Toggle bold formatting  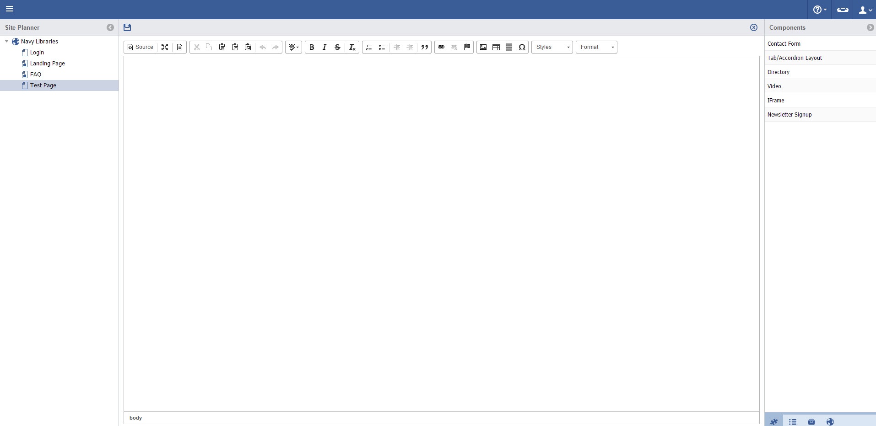pos(312,47)
